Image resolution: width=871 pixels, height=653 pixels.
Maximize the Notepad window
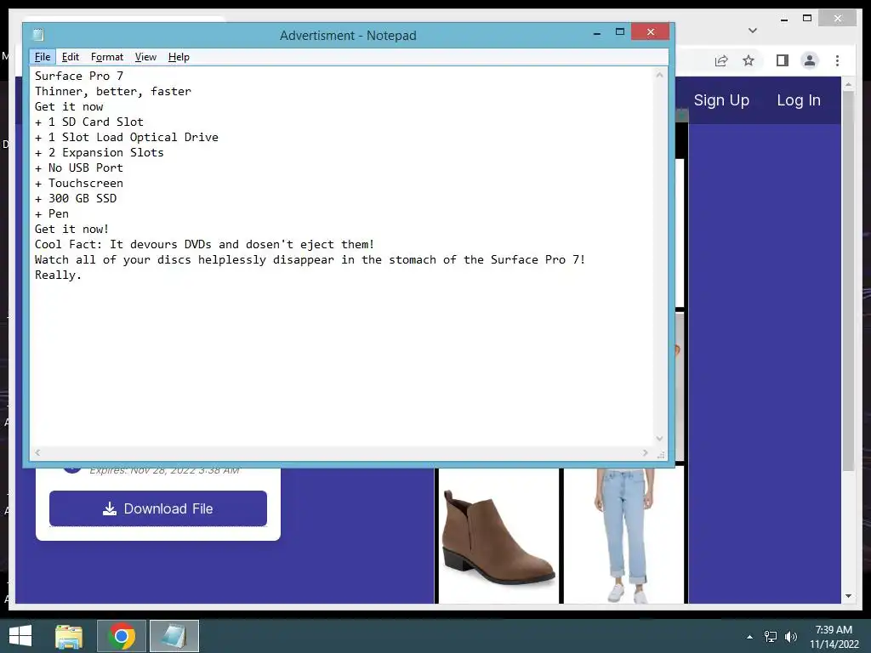click(x=620, y=32)
